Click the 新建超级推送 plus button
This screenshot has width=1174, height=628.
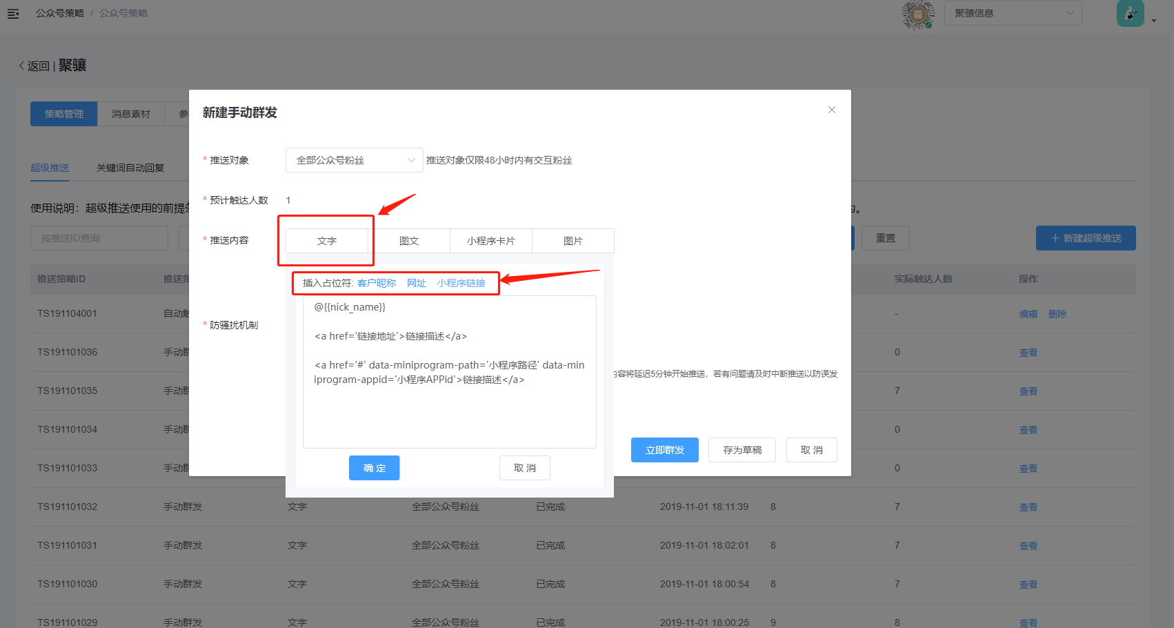click(x=1085, y=238)
